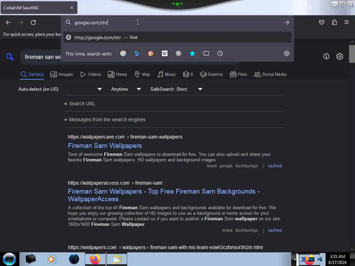Screen dimensions: 355x266
Task: Open the Firefox hamburger menu
Action: pyautogui.click(x=347, y=22)
